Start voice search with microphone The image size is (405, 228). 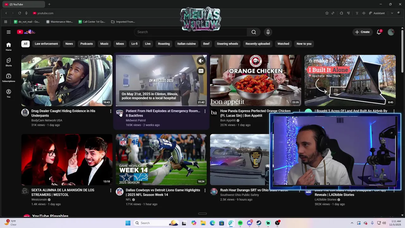268,32
